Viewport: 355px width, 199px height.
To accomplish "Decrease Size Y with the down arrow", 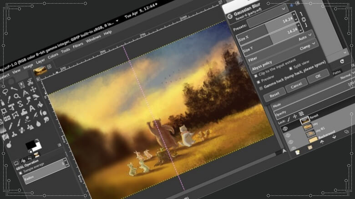I will click(300, 30).
